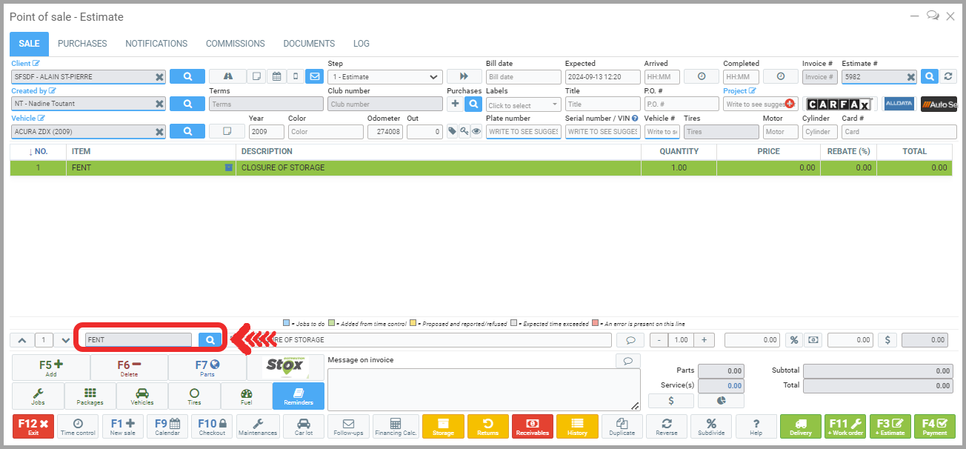Open the CARFAX report button
The height and width of the screenshot is (449, 966).
tap(839, 104)
